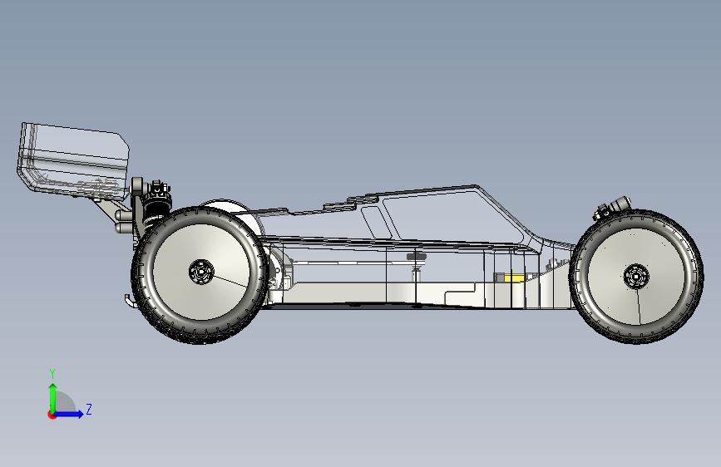Select the blue Z axis arrow of triad
Image resolution: width=721 pixels, height=467 pixels.
pyautogui.click(x=69, y=414)
